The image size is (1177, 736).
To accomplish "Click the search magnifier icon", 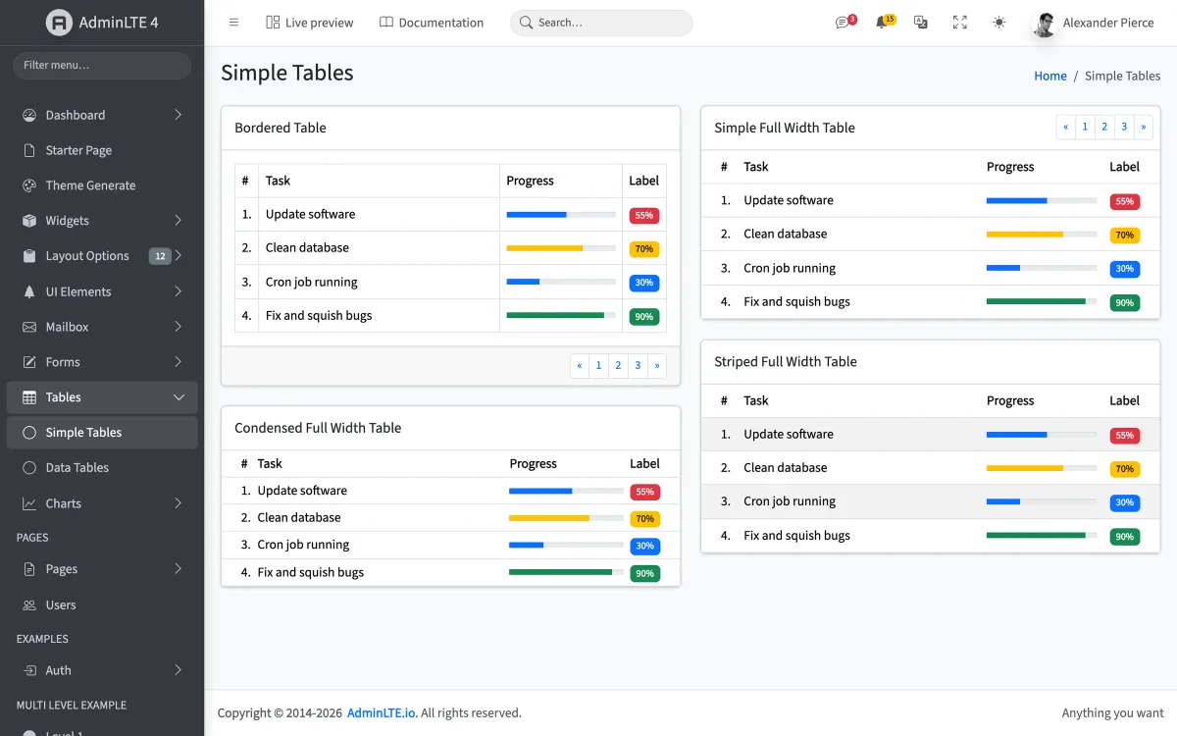I will pos(527,23).
